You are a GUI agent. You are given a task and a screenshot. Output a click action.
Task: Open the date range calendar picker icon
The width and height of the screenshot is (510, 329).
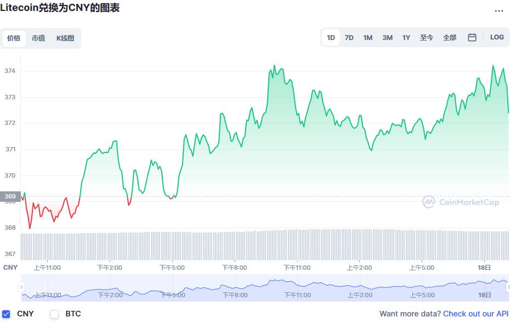point(472,37)
